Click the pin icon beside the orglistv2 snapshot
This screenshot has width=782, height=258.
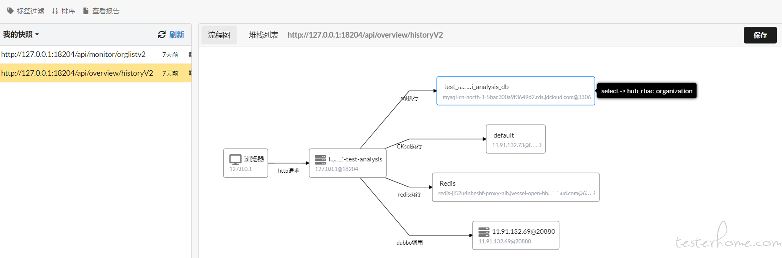[x=190, y=54]
